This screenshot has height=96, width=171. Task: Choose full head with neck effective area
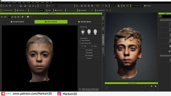tap(95, 32)
